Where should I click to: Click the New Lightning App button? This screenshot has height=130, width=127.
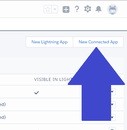(x=49, y=42)
